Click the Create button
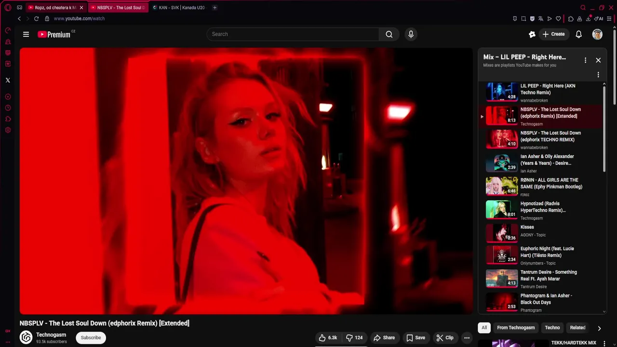 [x=553, y=34]
